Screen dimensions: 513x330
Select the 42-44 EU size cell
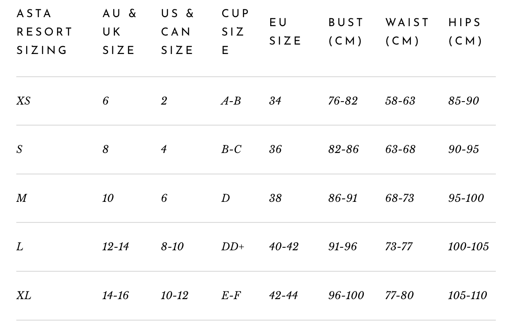pyautogui.click(x=284, y=296)
